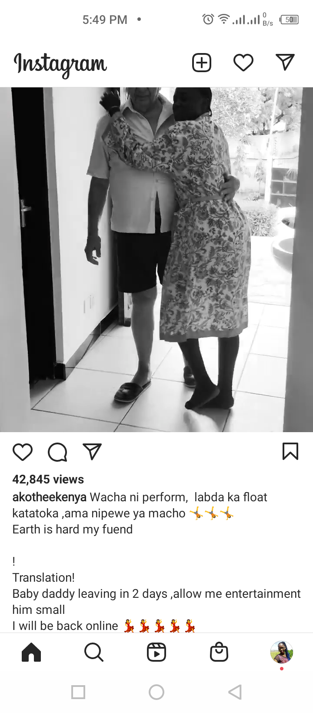Screen dimensions: 313x713
Task: Open your profile picture tab
Action: (282, 652)
